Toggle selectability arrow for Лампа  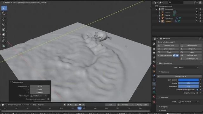point(197,15)
